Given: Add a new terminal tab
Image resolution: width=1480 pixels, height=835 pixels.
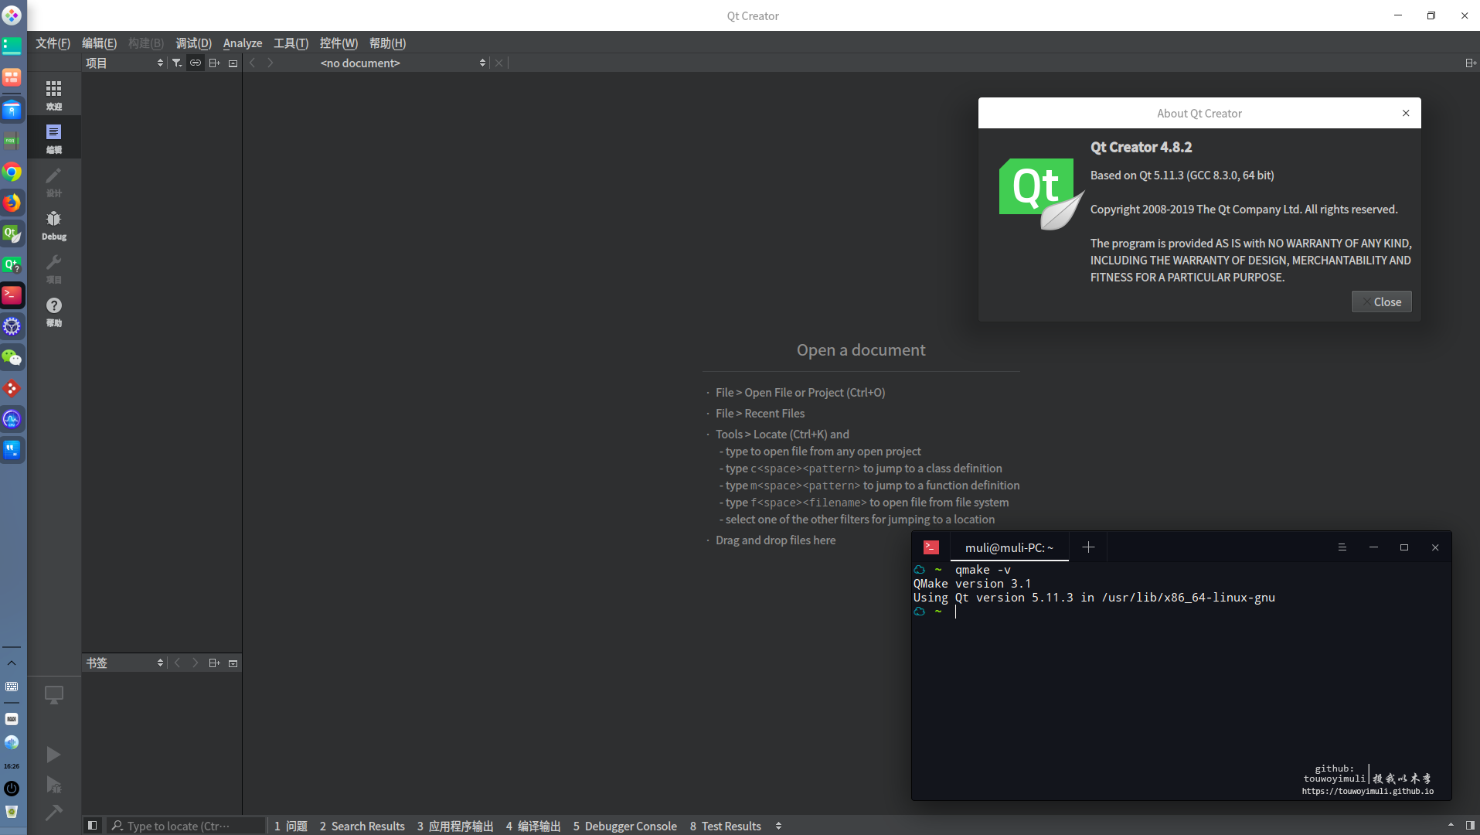Looking at the screenshot, I should 1088,547.
